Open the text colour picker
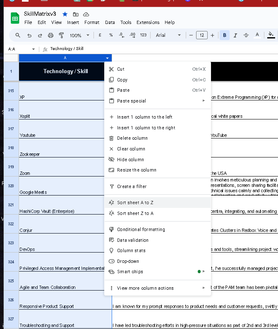 click(257, 35)
